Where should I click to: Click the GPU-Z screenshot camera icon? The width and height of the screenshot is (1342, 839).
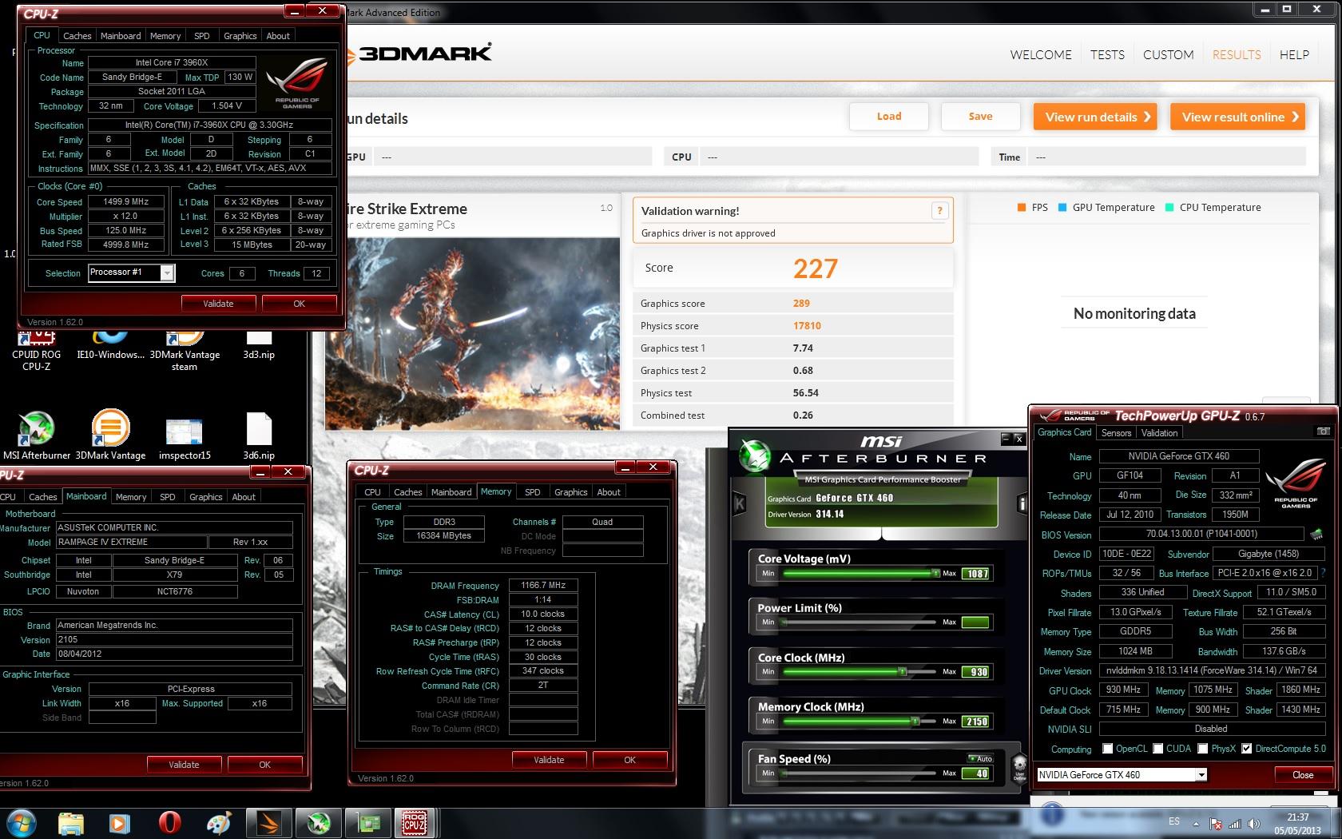[x=1323, y=431]
